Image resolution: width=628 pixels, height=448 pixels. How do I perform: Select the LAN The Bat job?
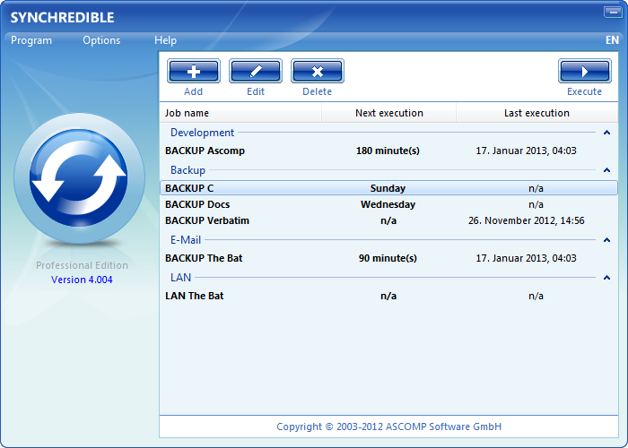(195, 296)
